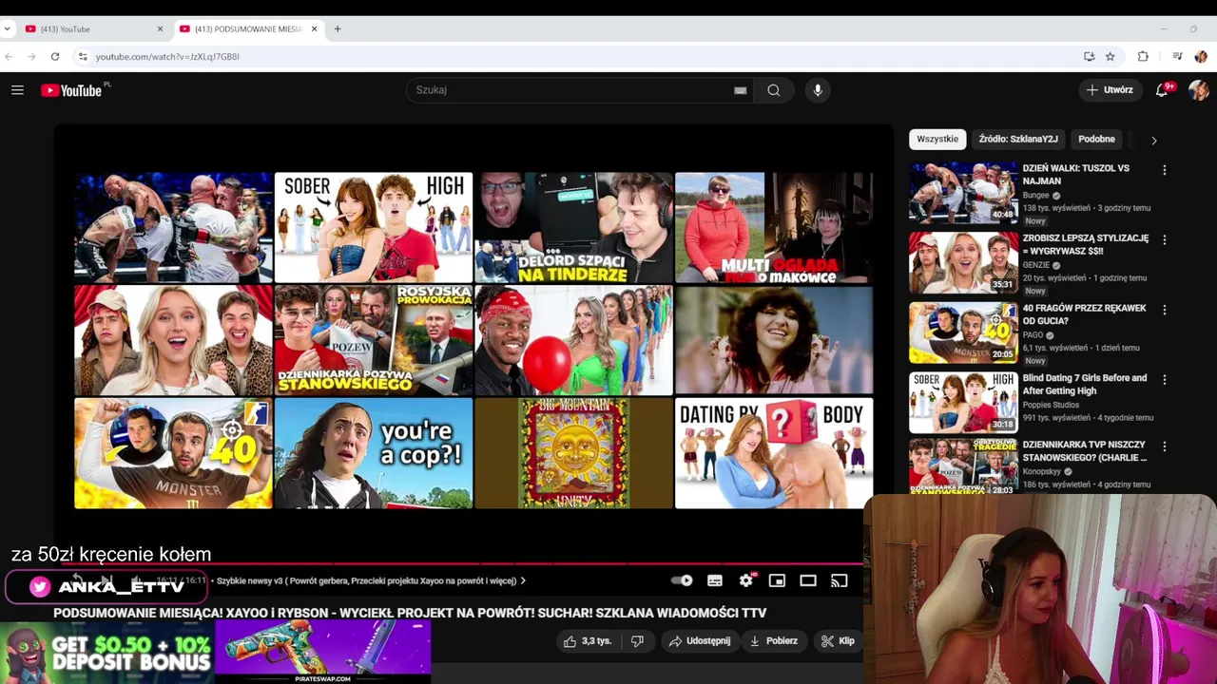Enable the miniplayer mode
Image resolution: width=1217 pixels, height=684 pixels.
(x=777, y=580)
